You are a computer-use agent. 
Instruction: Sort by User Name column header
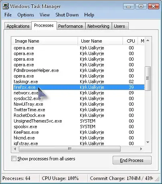[x=100, y=41]
